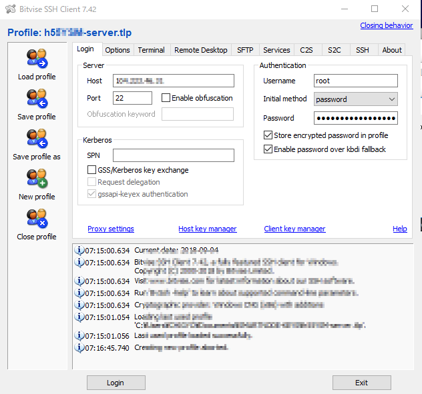Click info icon of 'Creating new profile aborted' entry
Image resolution: width=422 pixels, height=394 pixels.
[79, 348]
